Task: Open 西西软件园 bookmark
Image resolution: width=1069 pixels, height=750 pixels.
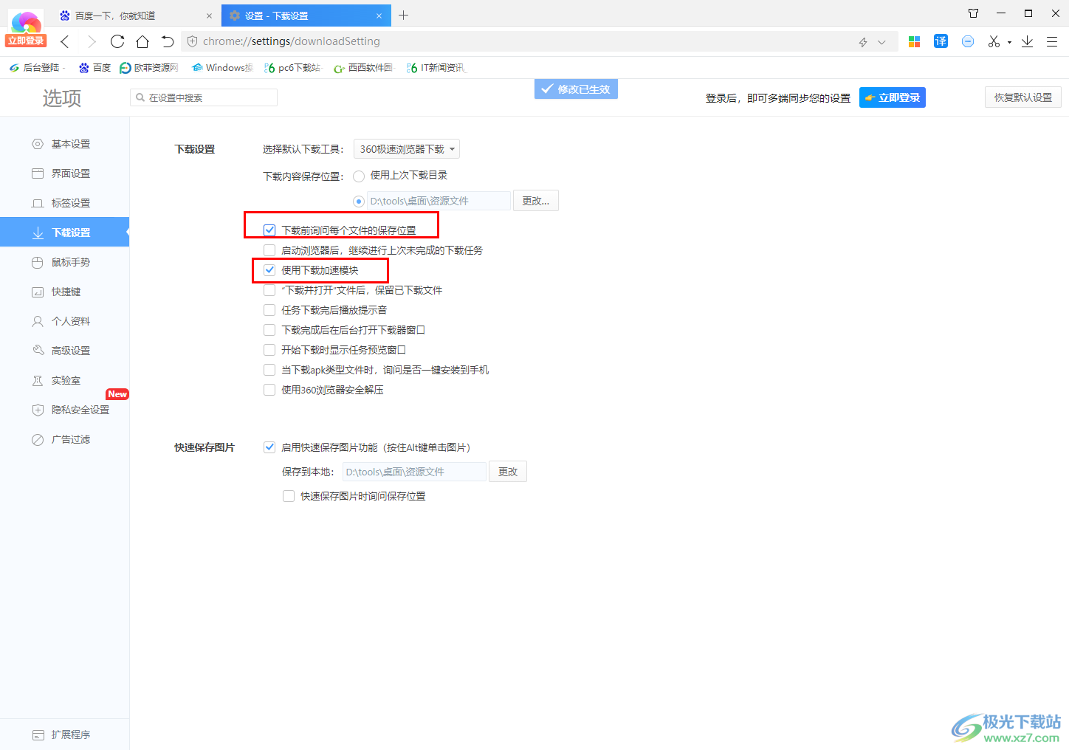Action: pos(364,67)
